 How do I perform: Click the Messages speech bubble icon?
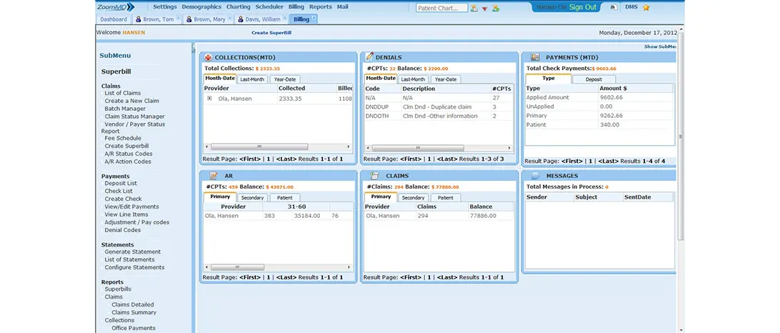click(x=535, y=176)
